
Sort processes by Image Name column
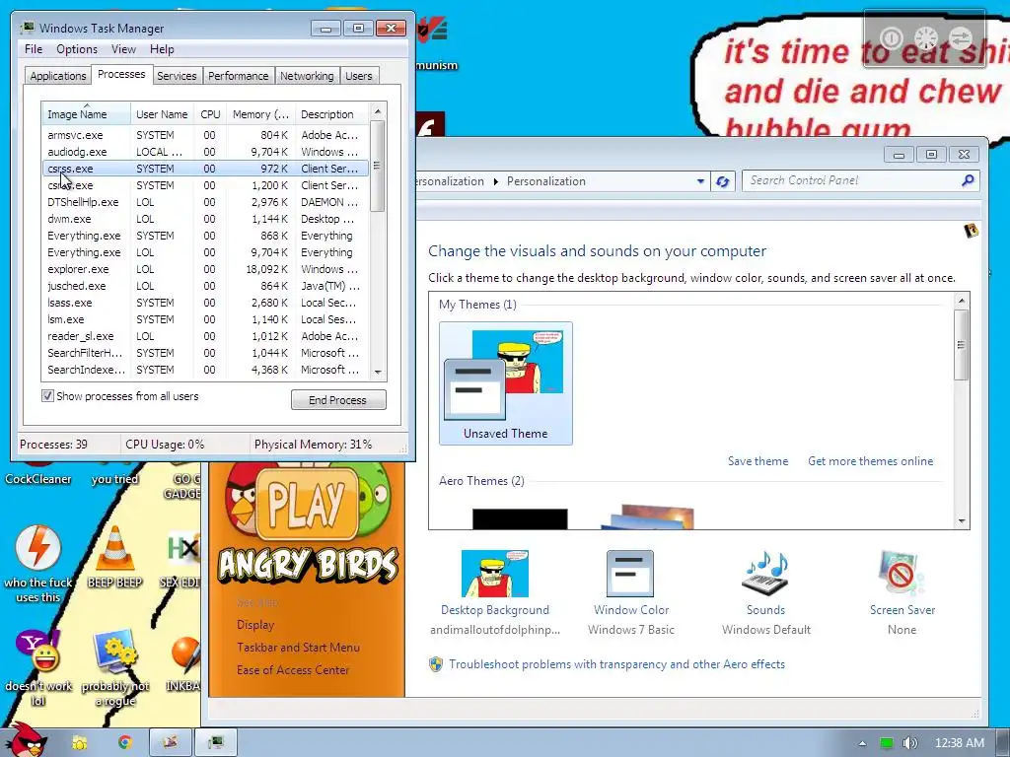[86, 114]
